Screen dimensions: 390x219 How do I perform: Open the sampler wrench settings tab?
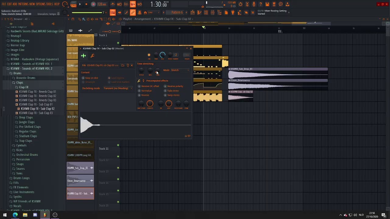tap(92, 56)
